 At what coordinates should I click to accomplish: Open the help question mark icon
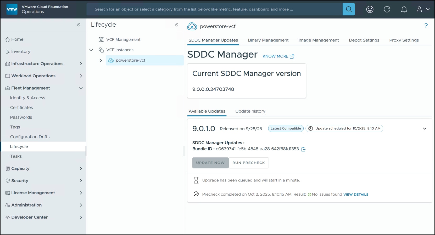pos(426,26)
